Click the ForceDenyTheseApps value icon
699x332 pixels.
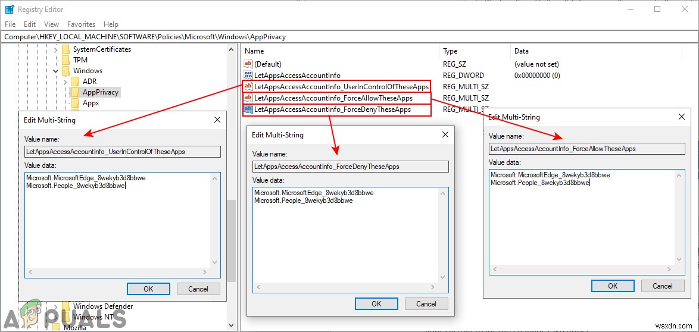click(248, 109)
